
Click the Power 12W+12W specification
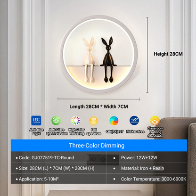coord(139,158)
